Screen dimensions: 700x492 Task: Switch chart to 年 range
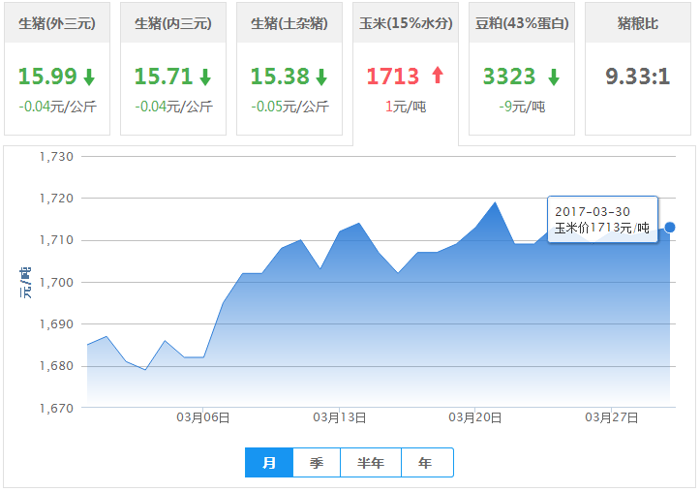point(427,463)
